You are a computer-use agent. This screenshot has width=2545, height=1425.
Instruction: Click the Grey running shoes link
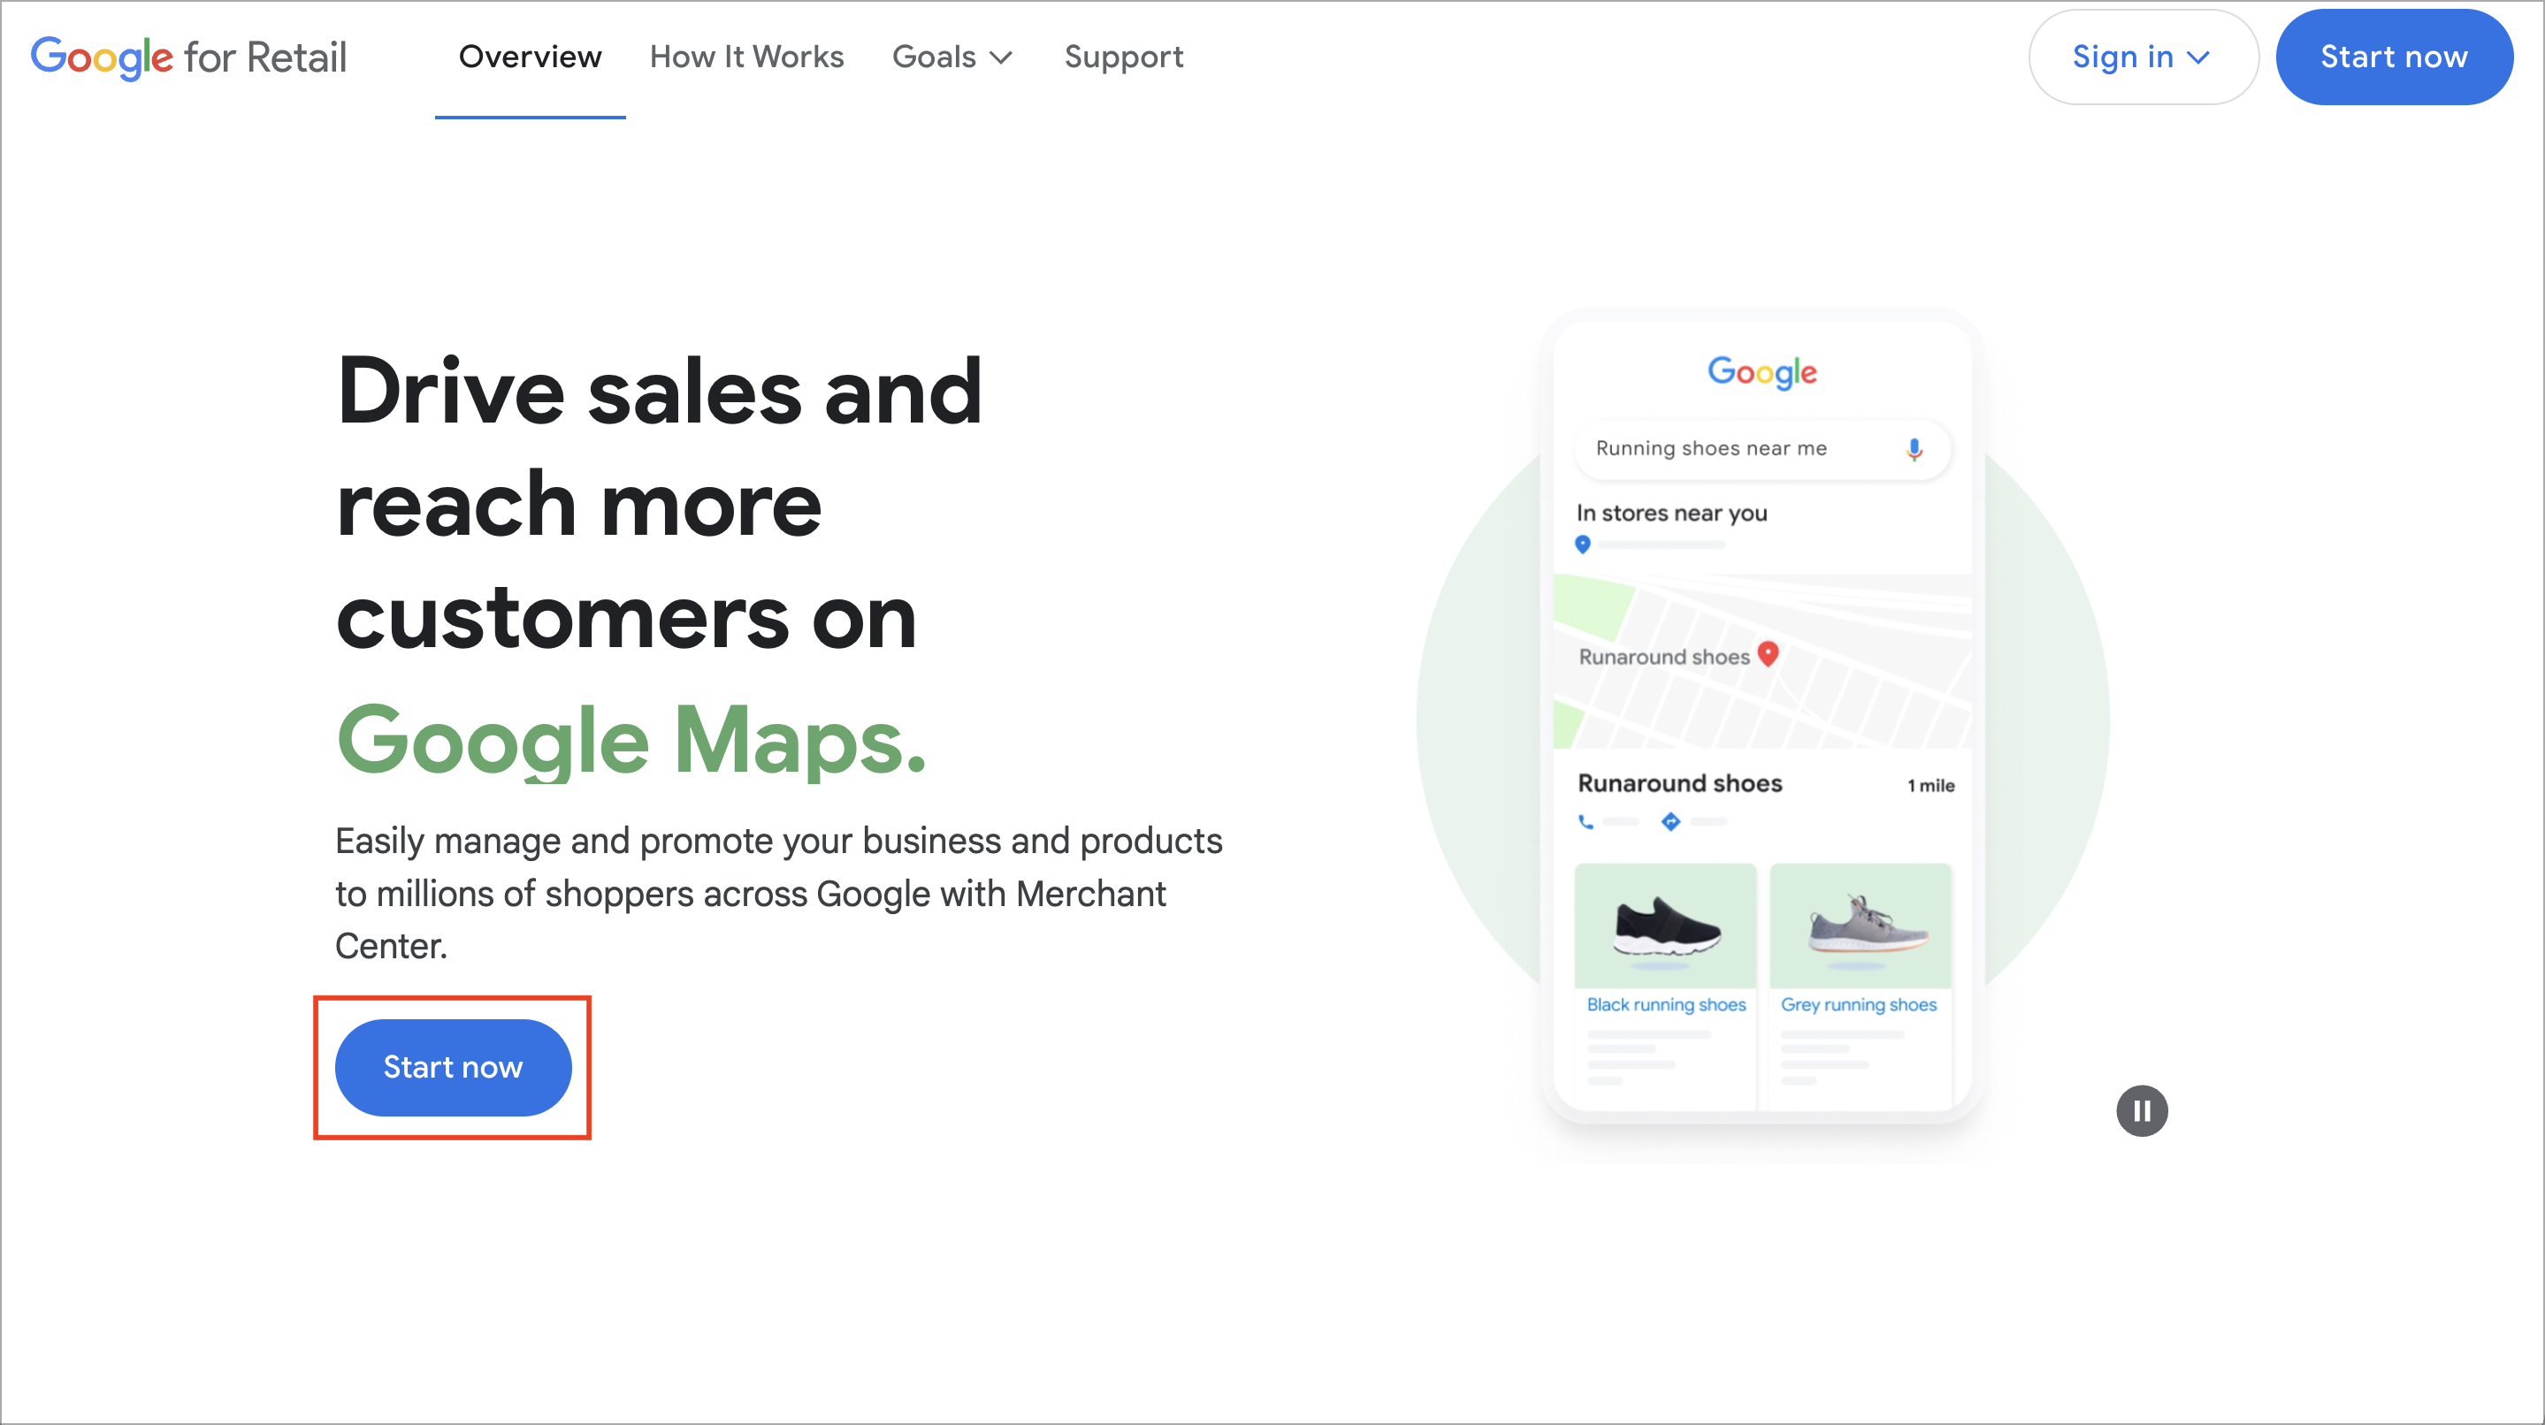coord(1859,1004)
